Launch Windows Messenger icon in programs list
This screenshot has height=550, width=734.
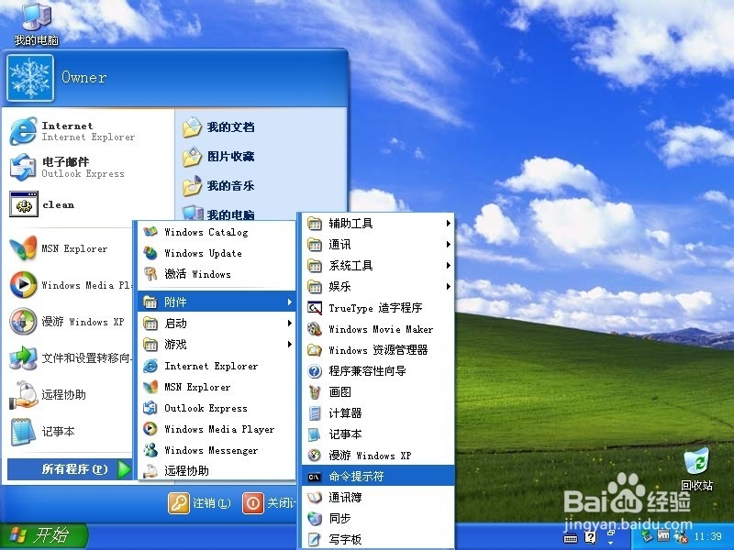150,450
